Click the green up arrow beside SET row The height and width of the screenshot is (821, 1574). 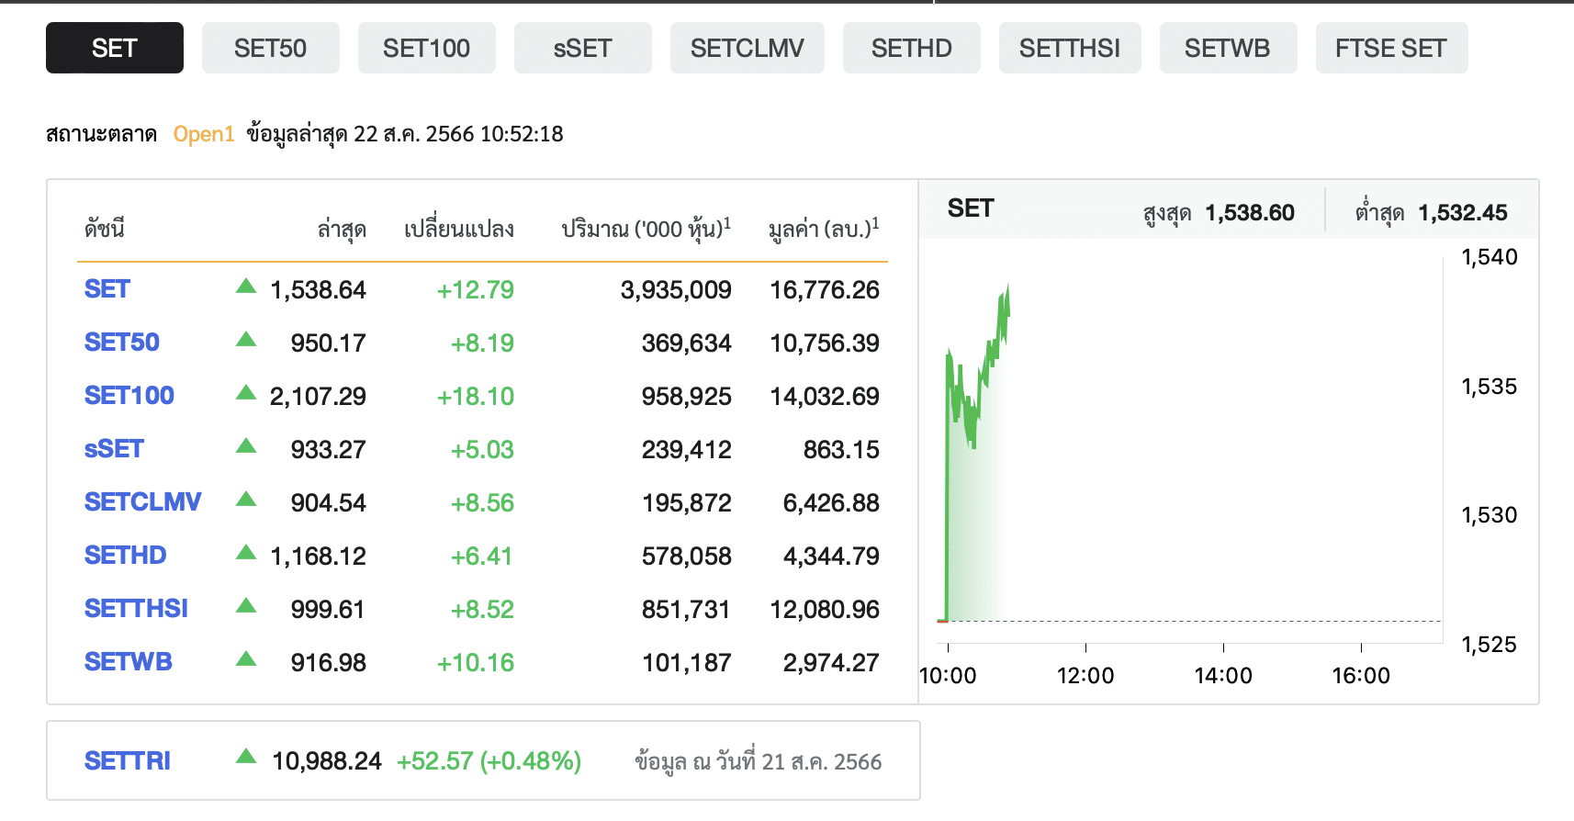tap(246, 286)
